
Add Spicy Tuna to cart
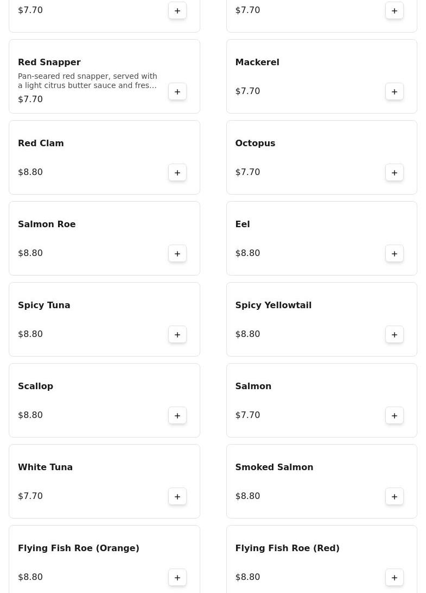click(177, 334)
